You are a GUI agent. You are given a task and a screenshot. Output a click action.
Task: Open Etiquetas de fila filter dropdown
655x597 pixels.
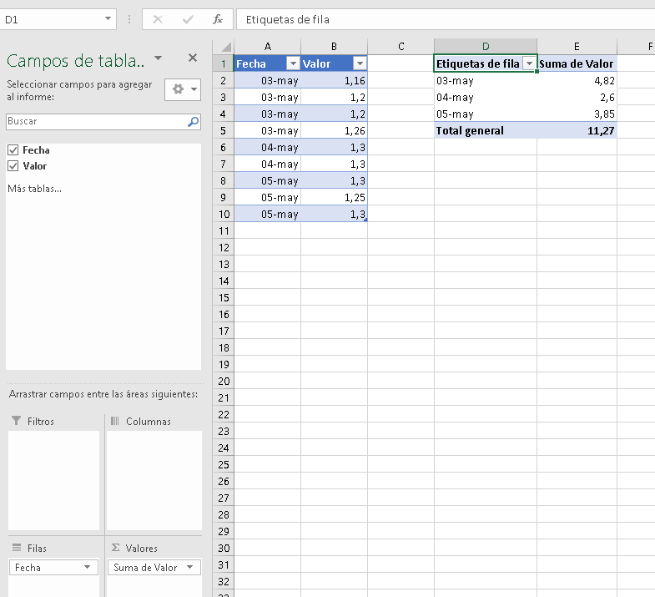pyautogui.click(x=529, y=63)
